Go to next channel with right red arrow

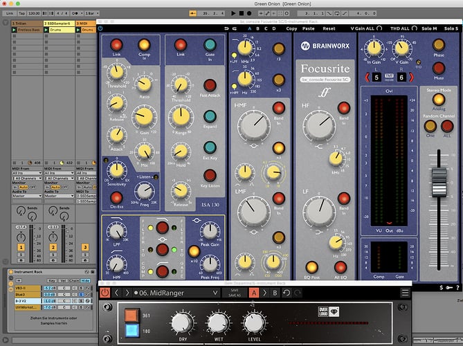click(411, 78)
